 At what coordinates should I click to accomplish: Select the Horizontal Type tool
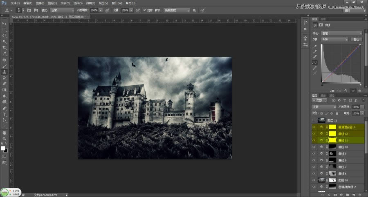click(4, 114)
